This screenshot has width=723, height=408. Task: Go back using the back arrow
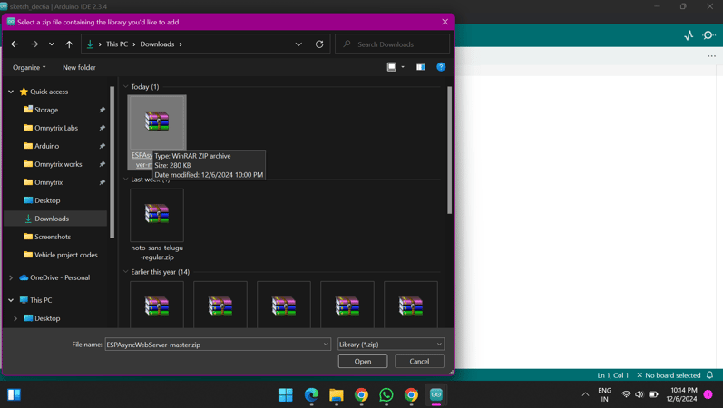click(x=15, y=44)
